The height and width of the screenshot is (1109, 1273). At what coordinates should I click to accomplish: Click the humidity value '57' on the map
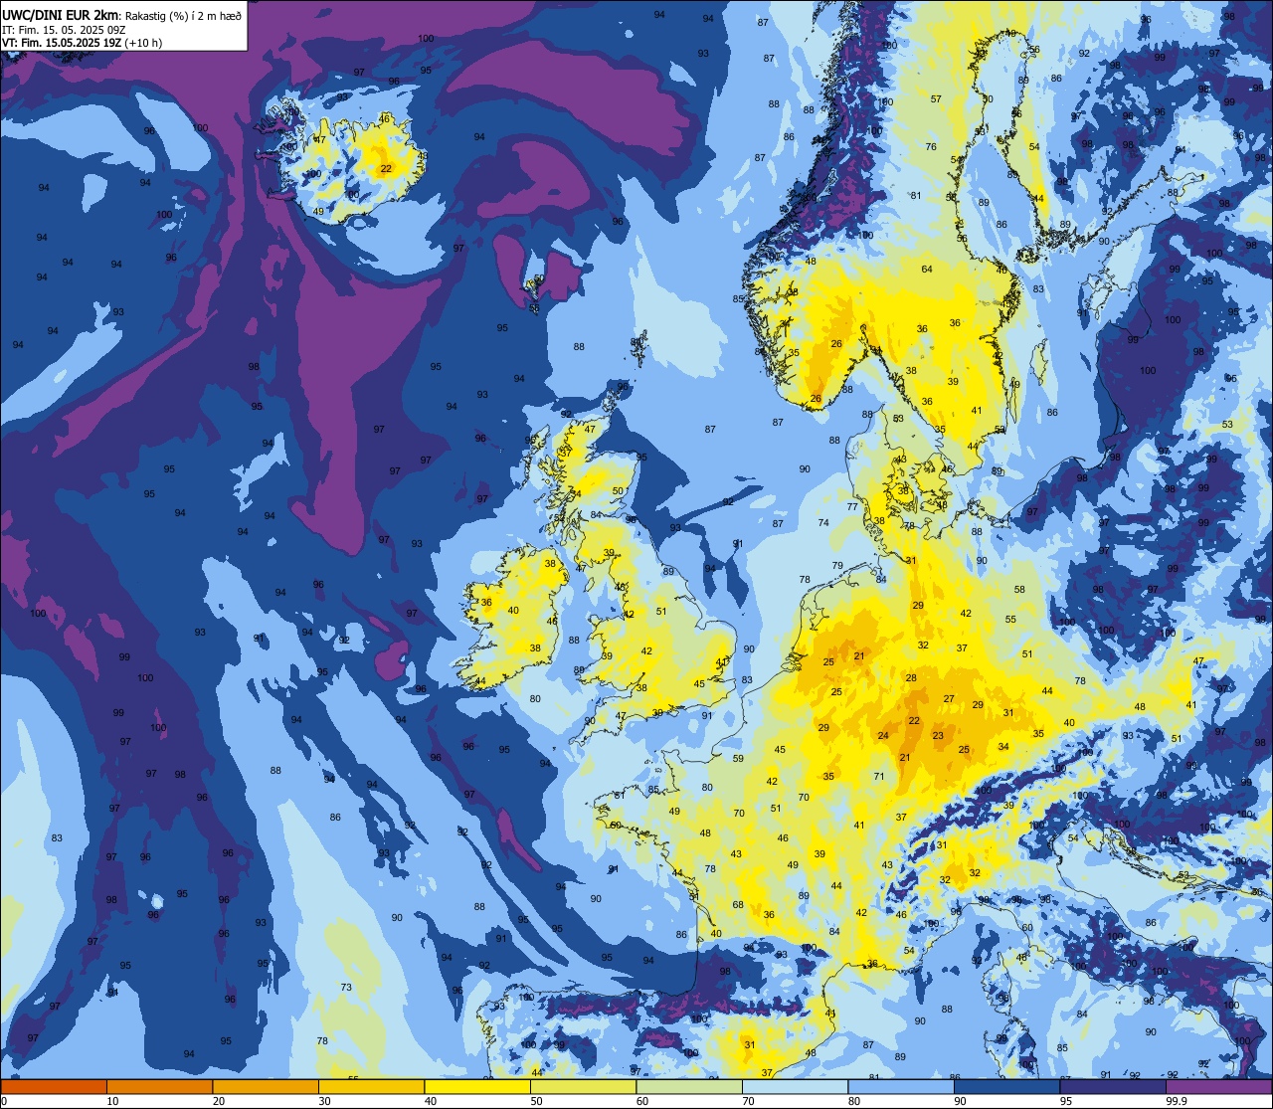936,98
